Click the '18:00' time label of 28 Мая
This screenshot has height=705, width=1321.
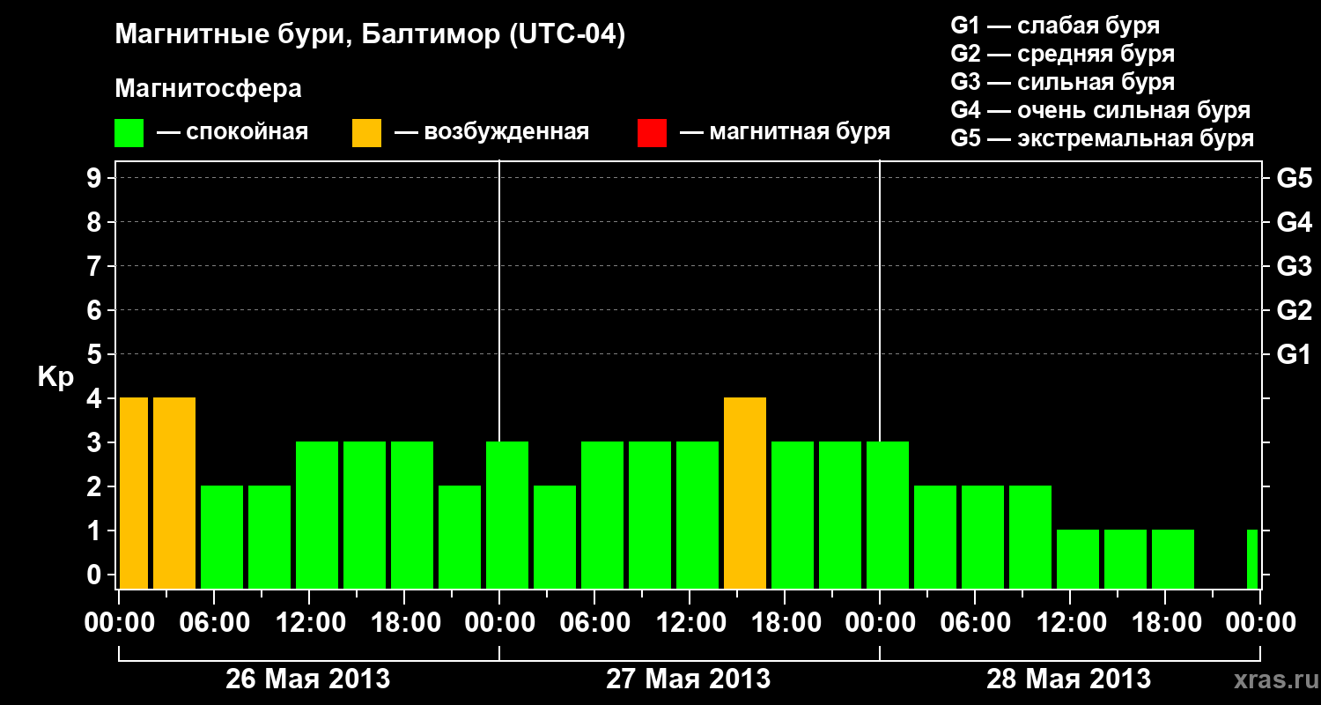pyautogui.click(x=1167, y=623)
